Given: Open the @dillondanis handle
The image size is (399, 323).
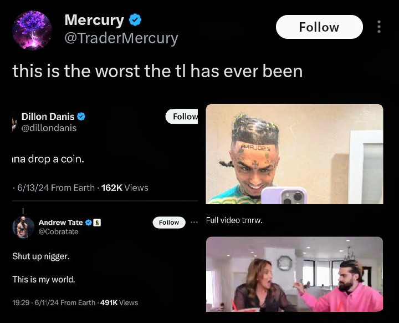Looking at the screenshot, I should click(49, 128).
